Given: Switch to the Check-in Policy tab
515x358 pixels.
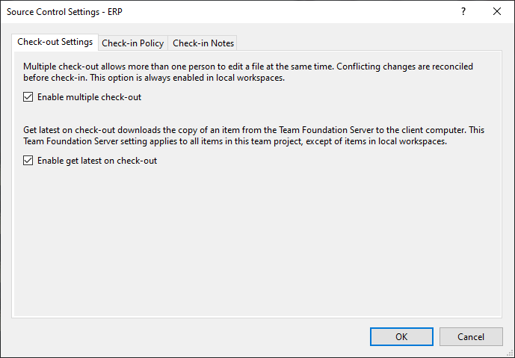Looking at the screenshot, I should (x=133, y=43).
